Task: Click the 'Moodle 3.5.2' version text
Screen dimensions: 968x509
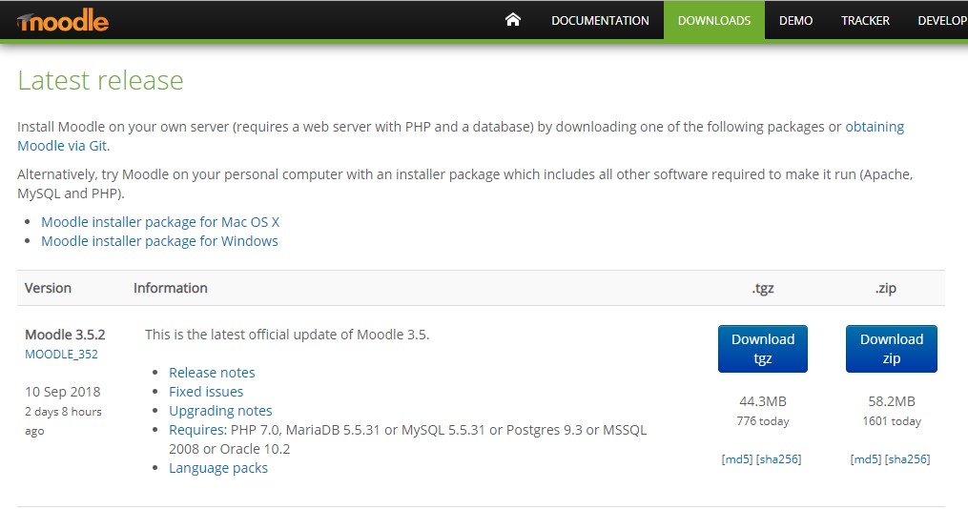Action: [x=65, y=335]
